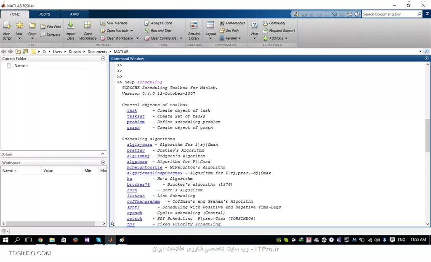
Task: Click the Chrome taskbar icon
Action: [40, 240]
